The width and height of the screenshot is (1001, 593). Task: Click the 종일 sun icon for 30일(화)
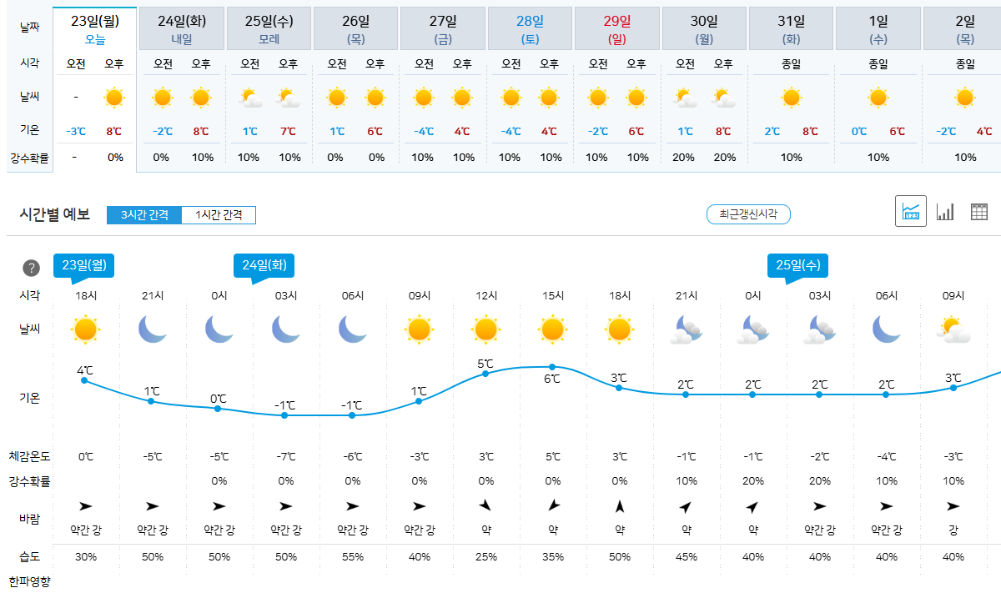tap(791, 98)
